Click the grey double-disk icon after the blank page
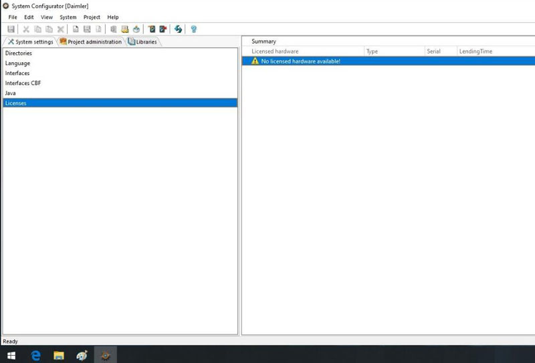The height and width of the screenshot is (363, 535). pos(87,29)
